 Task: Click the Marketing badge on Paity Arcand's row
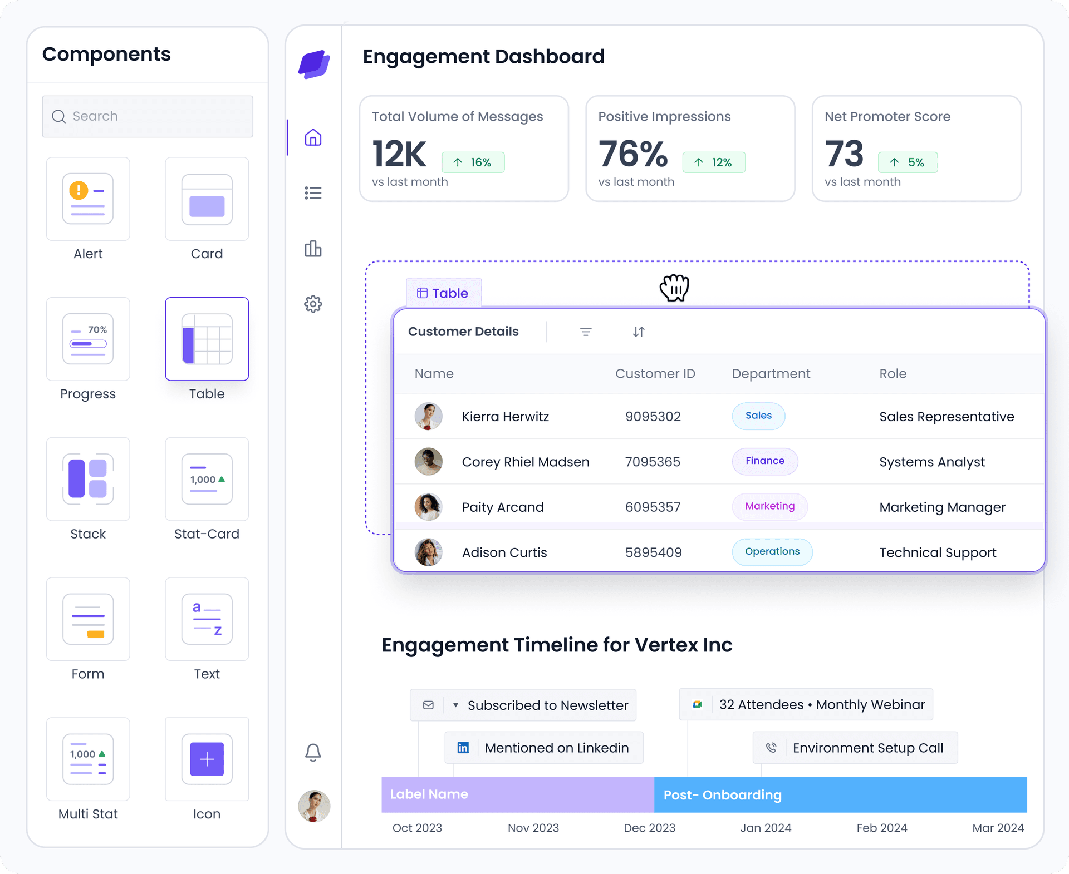(769, 506)
